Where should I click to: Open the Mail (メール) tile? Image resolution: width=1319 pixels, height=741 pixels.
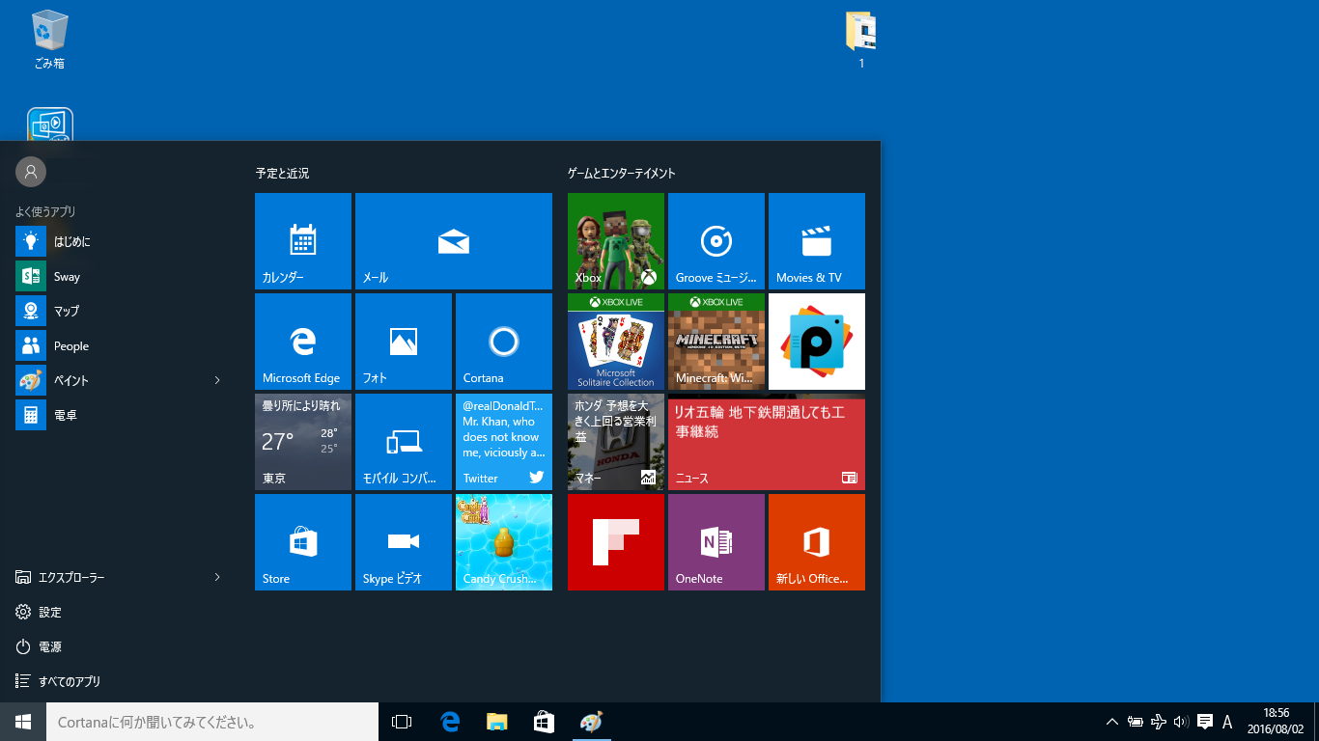pos(454,241)
